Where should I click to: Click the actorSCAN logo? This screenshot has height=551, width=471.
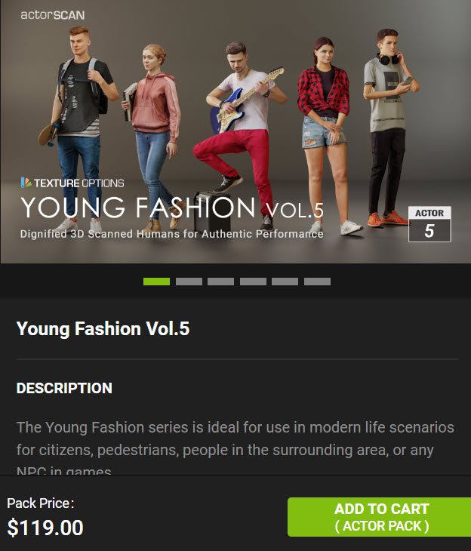click(52, 15)
